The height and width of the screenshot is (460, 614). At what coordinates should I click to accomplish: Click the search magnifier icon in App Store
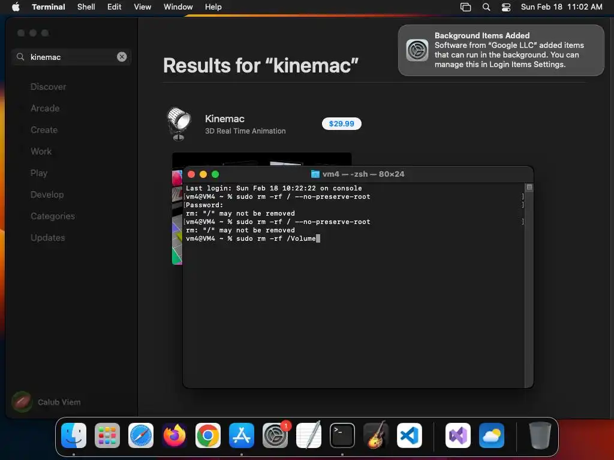20,57
